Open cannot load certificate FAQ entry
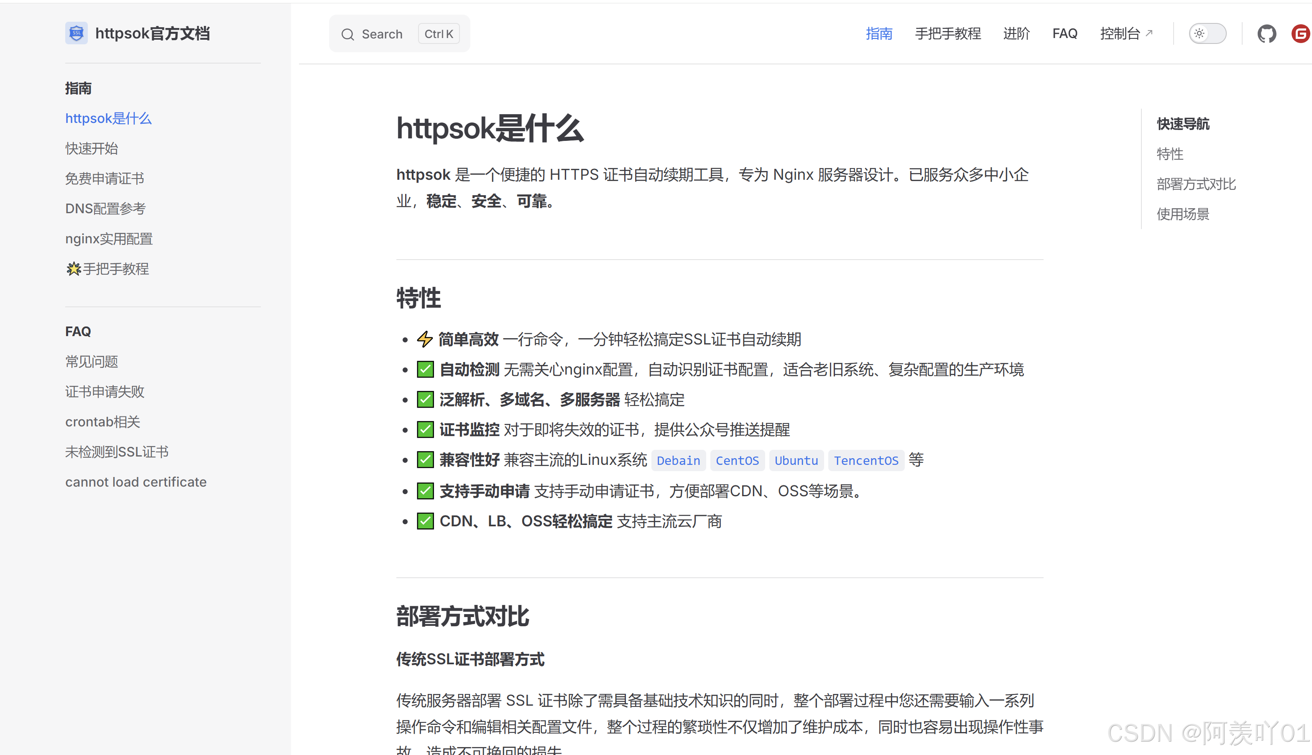1312x755 pixels. point(136,482)
